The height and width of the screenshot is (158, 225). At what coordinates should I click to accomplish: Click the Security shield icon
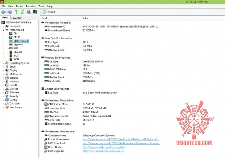7,96
